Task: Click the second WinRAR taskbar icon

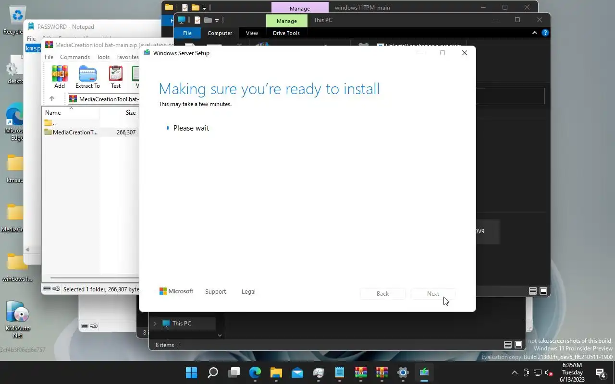Action: click(x=382, y=372)
